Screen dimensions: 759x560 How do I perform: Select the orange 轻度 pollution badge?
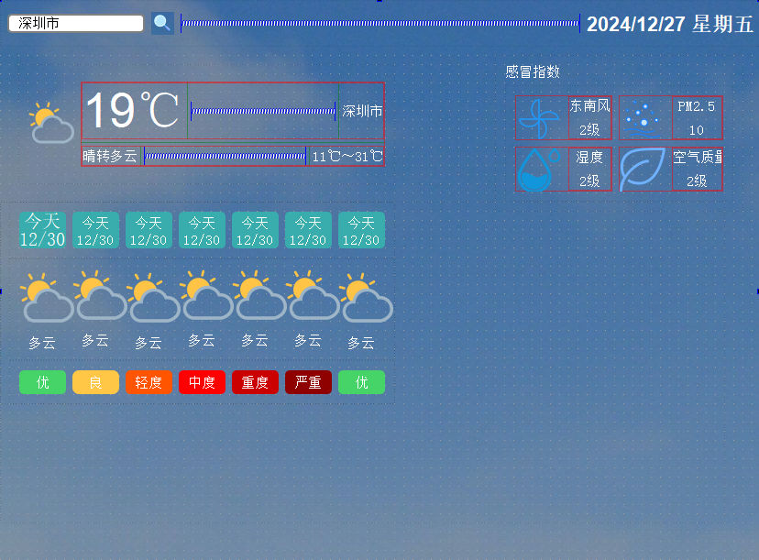point(148,382)
